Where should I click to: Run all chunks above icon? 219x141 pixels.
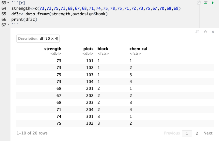206,3
